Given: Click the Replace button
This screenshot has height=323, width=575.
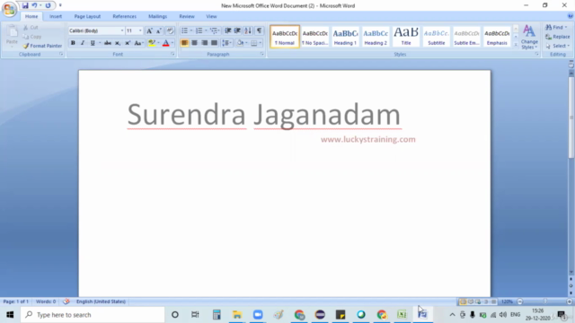Looking at the screenshot, I should click(557, 37).
